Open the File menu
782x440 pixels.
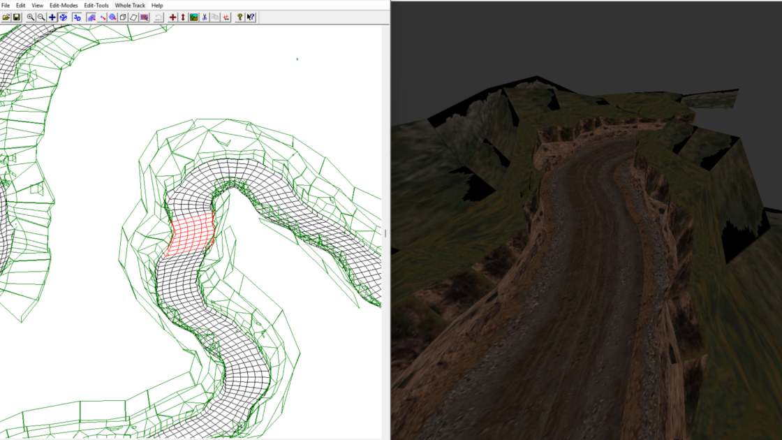click(x=6, y=6)
